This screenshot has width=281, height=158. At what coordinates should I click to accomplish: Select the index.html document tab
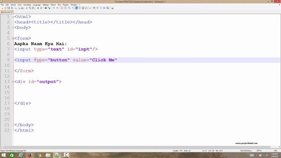point(7,12)
